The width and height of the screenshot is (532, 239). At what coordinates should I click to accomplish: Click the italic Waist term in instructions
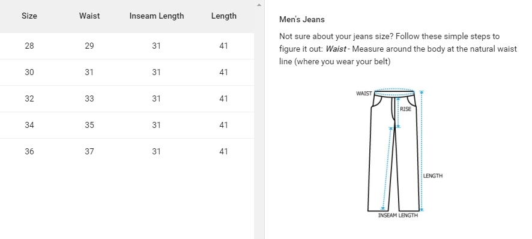336,49
